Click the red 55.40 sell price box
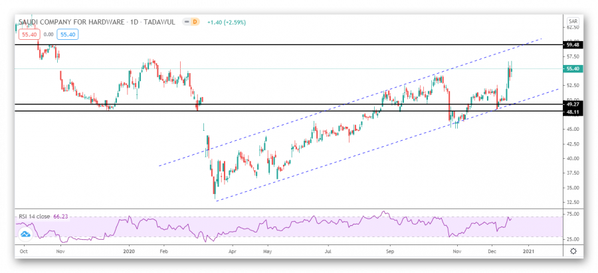 (x=27, y=33)
